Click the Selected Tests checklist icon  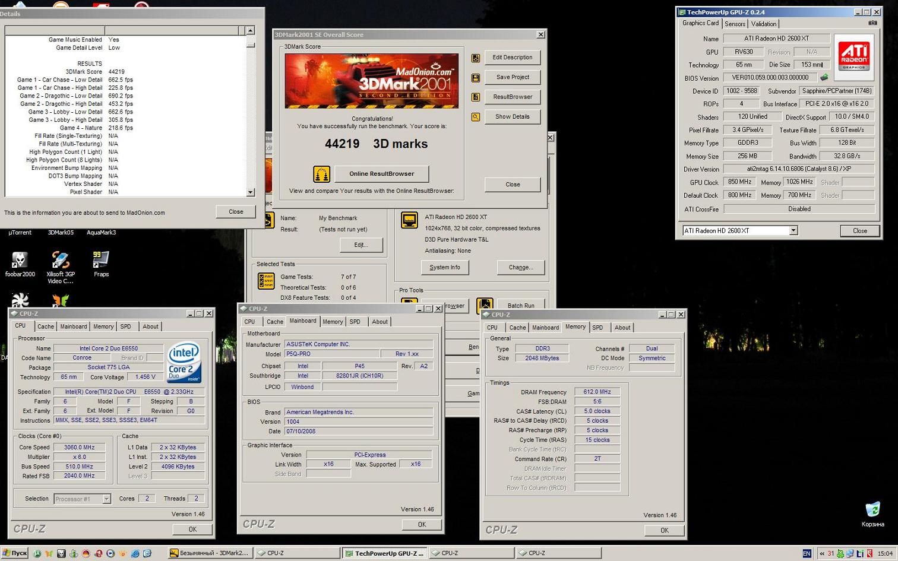tap(265, 281)
